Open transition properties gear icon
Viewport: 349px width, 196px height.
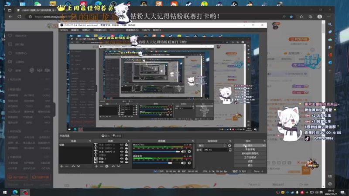pos(230,146)
